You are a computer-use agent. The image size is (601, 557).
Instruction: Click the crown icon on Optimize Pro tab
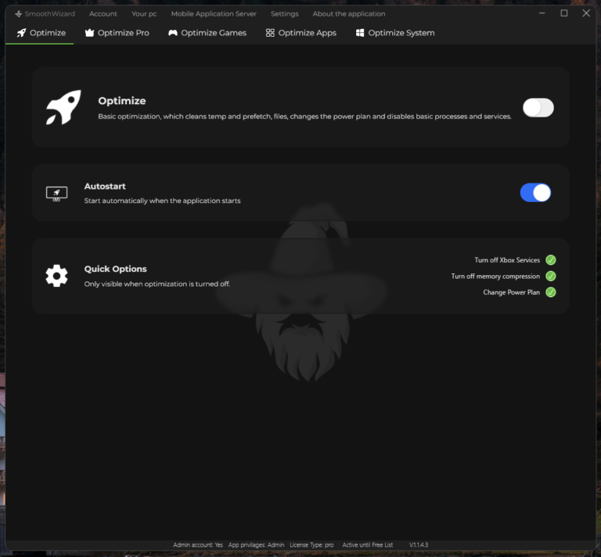[89, 33]
